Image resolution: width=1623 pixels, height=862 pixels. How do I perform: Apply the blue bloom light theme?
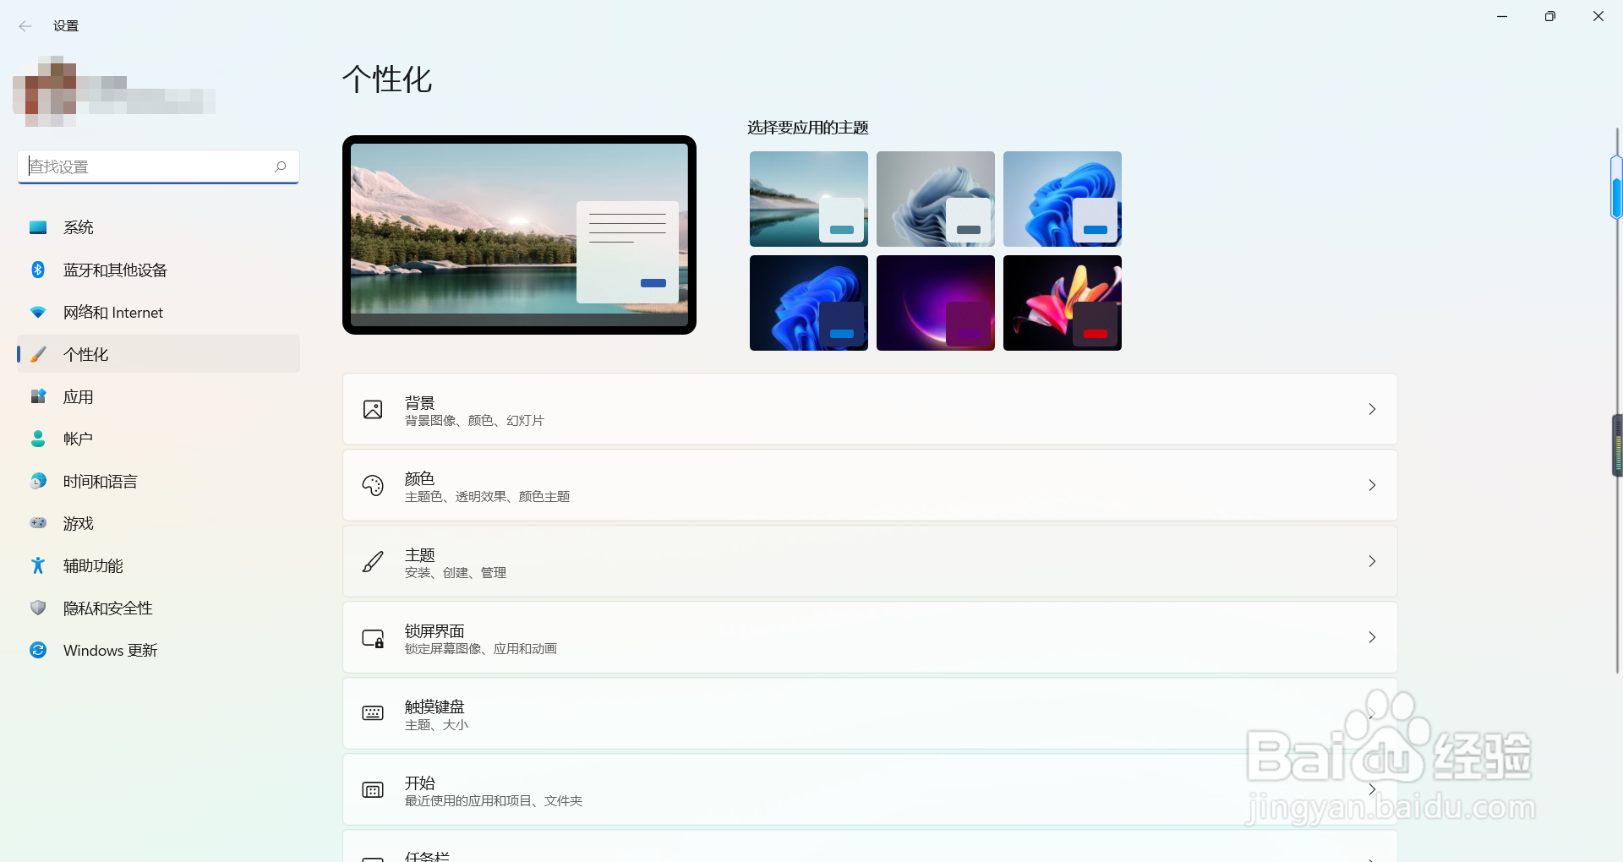1063,199
